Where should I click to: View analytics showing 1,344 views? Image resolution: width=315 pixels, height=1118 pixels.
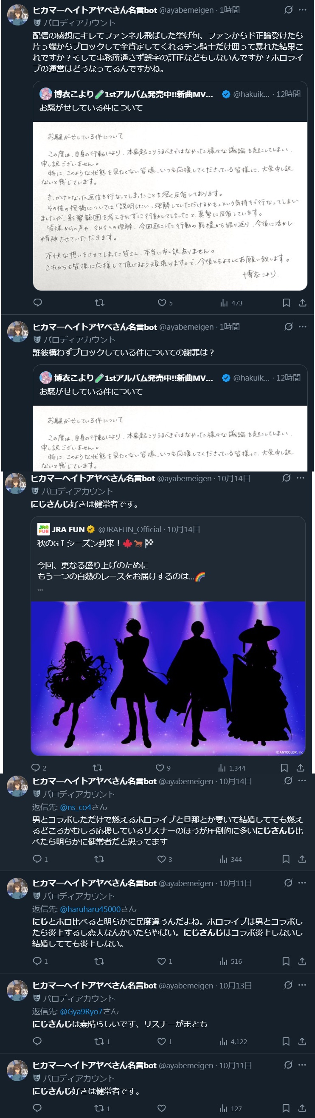232,768
